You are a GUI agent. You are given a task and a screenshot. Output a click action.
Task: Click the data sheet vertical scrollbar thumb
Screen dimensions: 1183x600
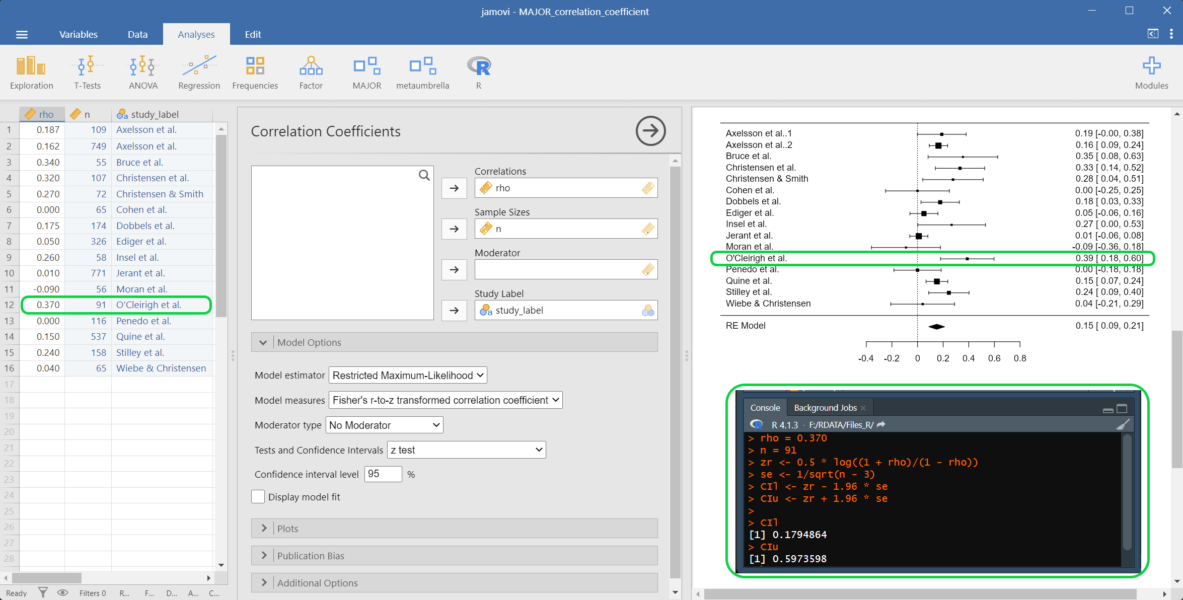click(221, 226)
